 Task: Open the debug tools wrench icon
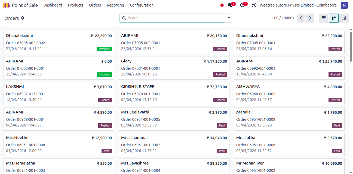click(254, 5)
